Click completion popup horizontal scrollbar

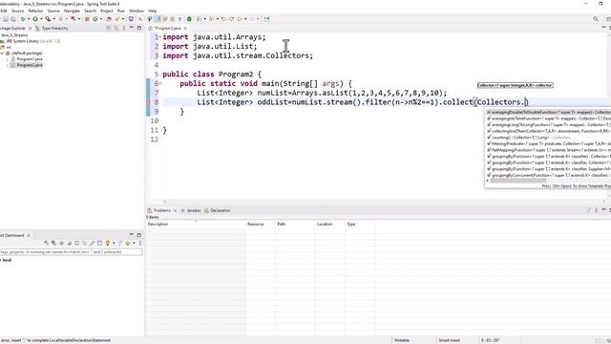[518, 181]
